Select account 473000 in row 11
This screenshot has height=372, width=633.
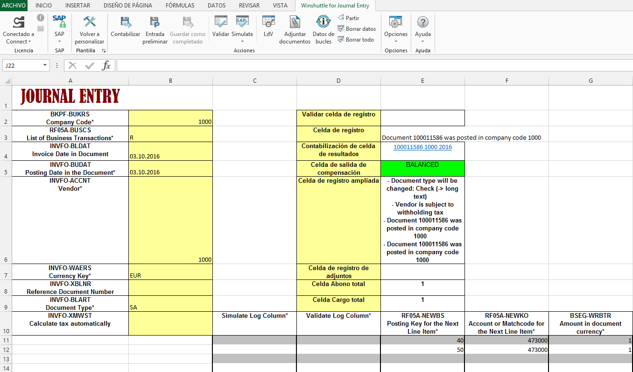coord(506,340)
